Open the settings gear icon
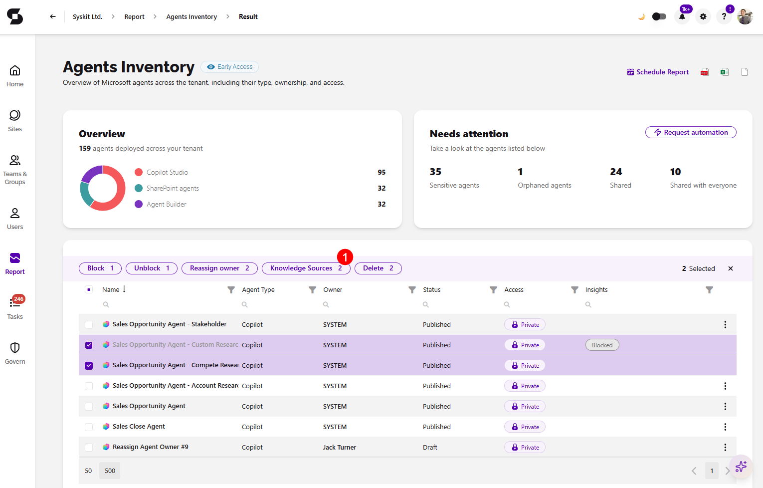The height and width of the screenshot is (488, 763). (x=703, y=16)
